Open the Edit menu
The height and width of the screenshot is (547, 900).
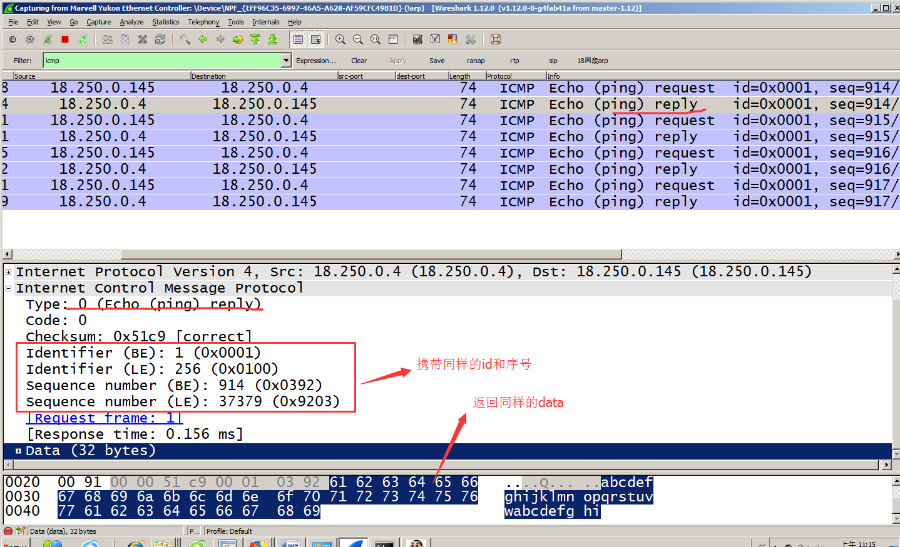click(x=33, y=22)
